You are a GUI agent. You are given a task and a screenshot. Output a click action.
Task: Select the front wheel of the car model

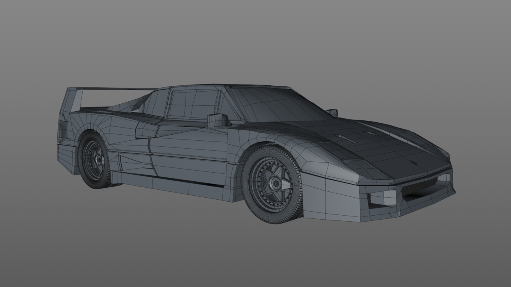click(x=271, y=184)
